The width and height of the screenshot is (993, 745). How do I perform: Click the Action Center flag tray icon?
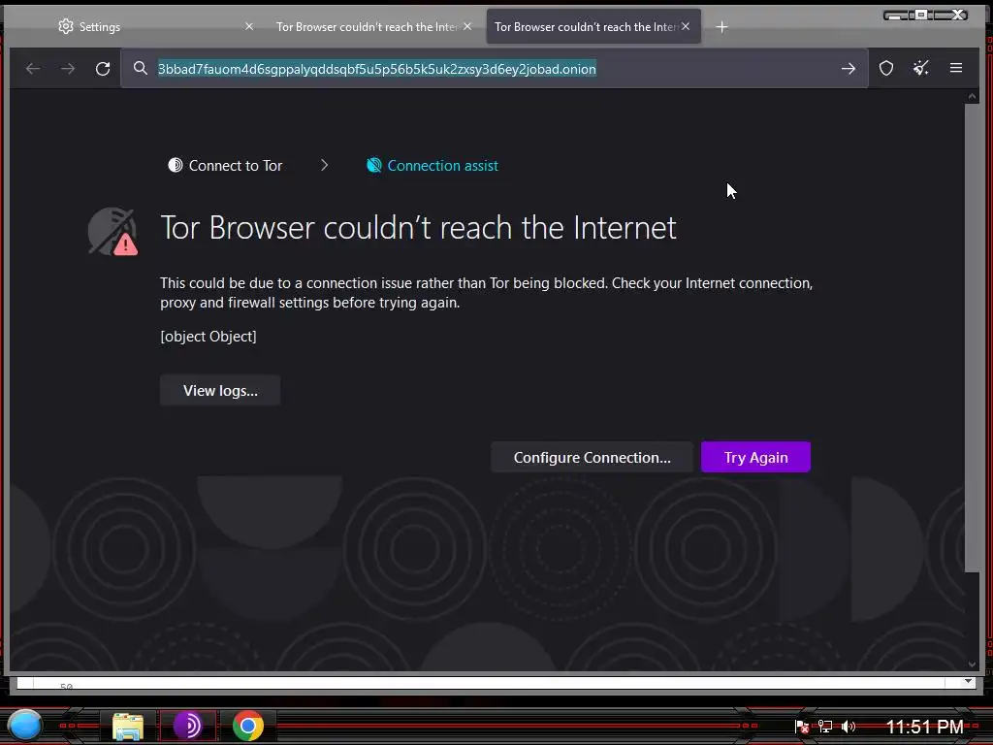(x=802, y=727)
